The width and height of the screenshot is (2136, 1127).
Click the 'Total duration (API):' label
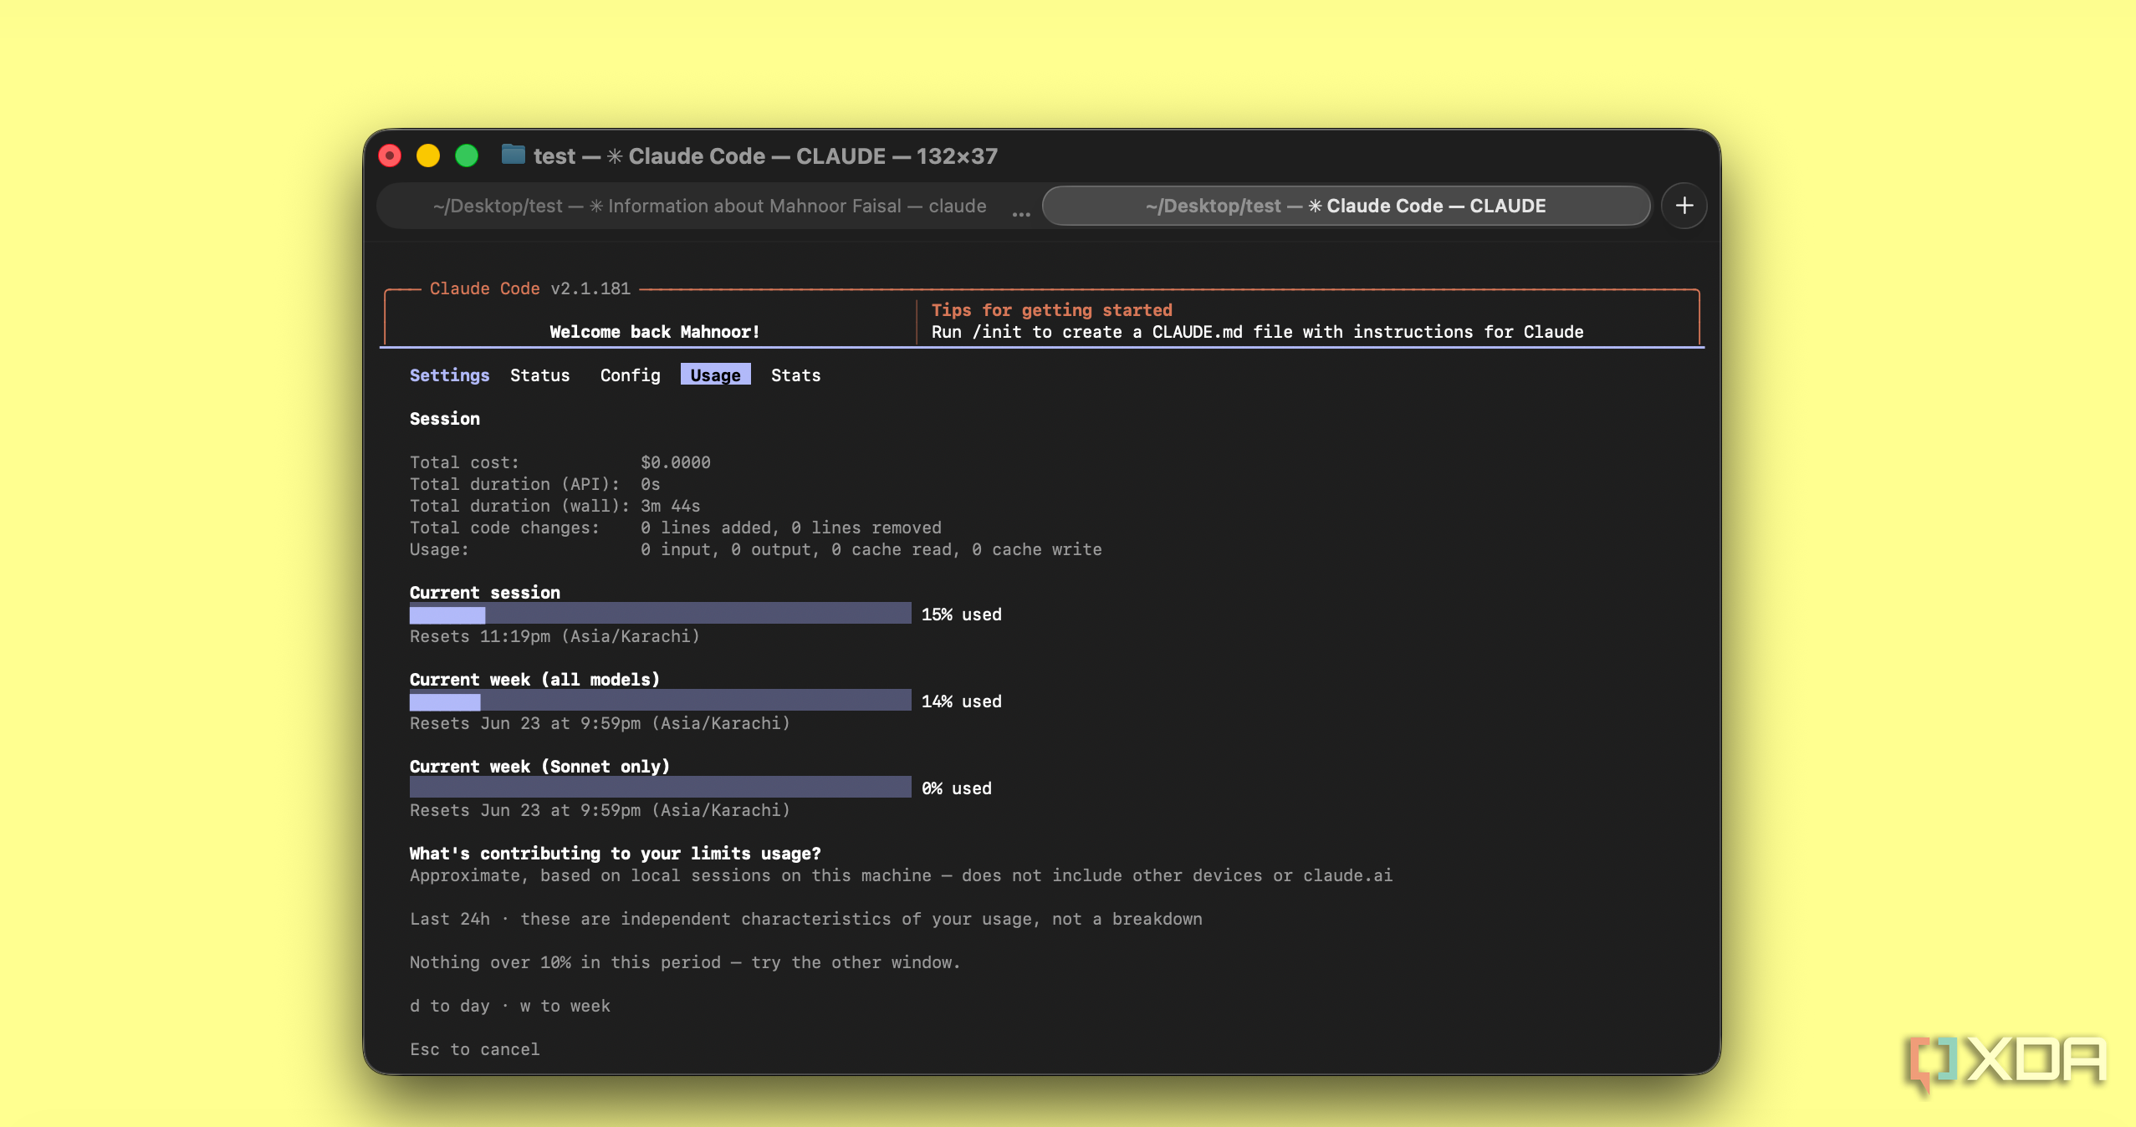(514, 484)
